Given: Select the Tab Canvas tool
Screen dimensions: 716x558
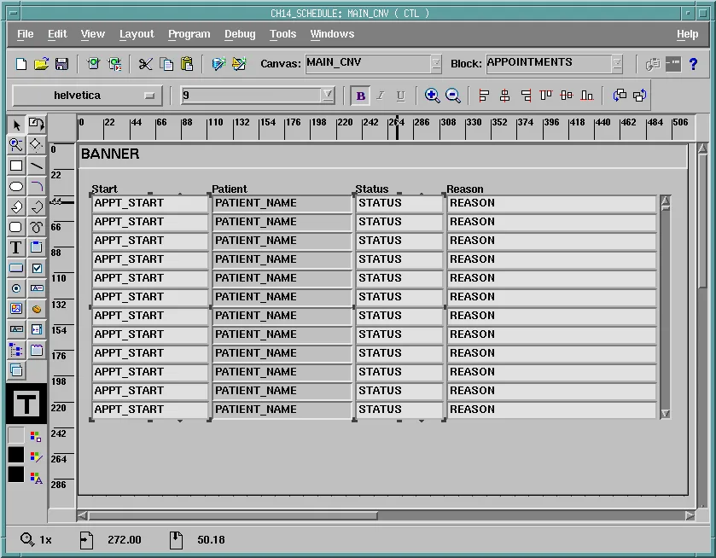Looking at the screenshot, I should (37, 350).
